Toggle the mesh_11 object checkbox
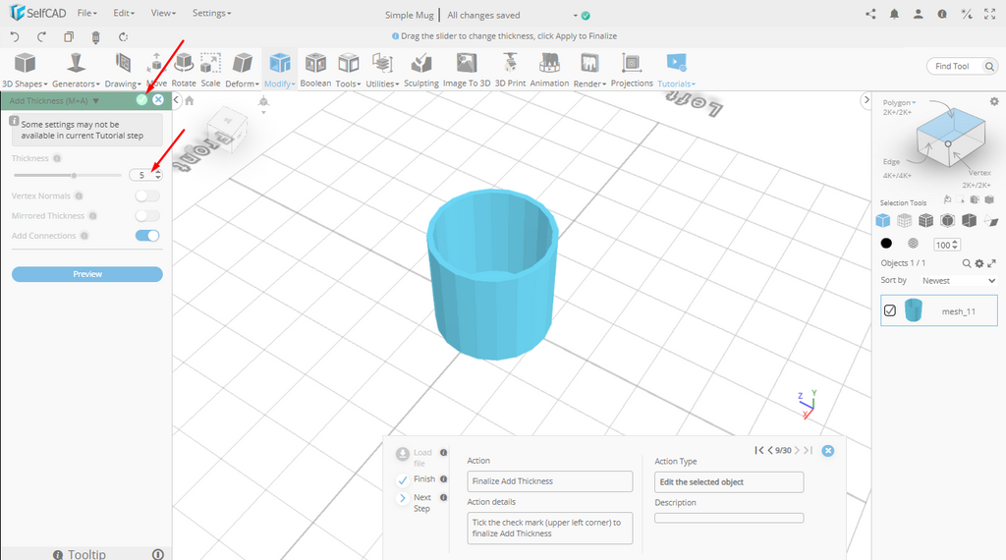 (x=890, y=310)
